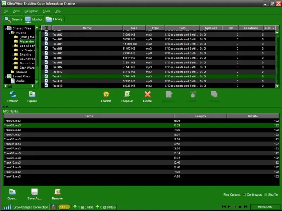Click the Turbo-Charged Connection status text
Viewport: 282px width, 211px height.
30,207
